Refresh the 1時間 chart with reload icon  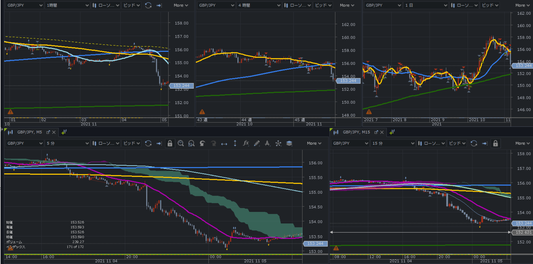pyautogui.click(x=148, y=5)
